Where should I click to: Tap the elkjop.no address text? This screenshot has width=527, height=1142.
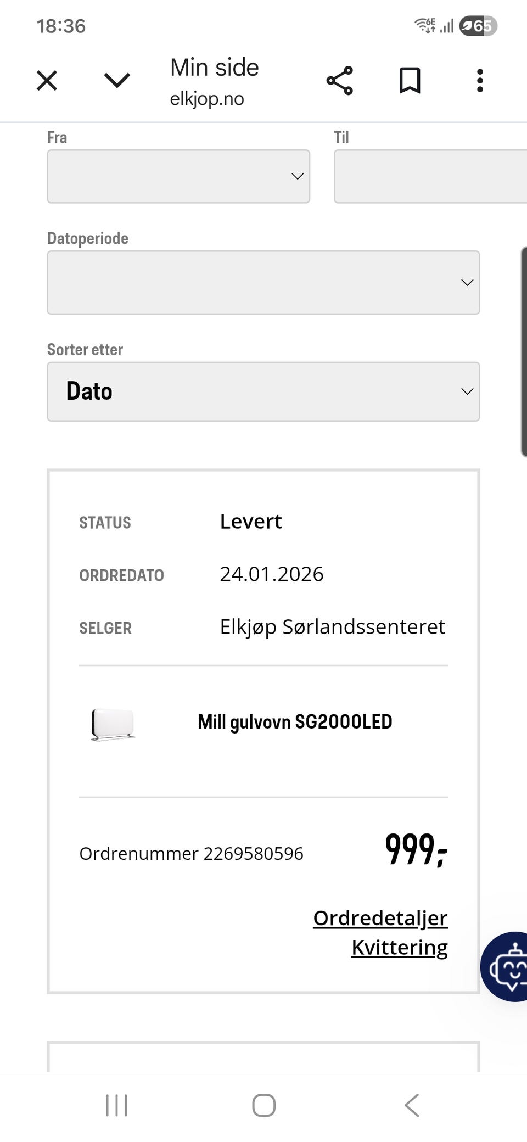[207, 99]
